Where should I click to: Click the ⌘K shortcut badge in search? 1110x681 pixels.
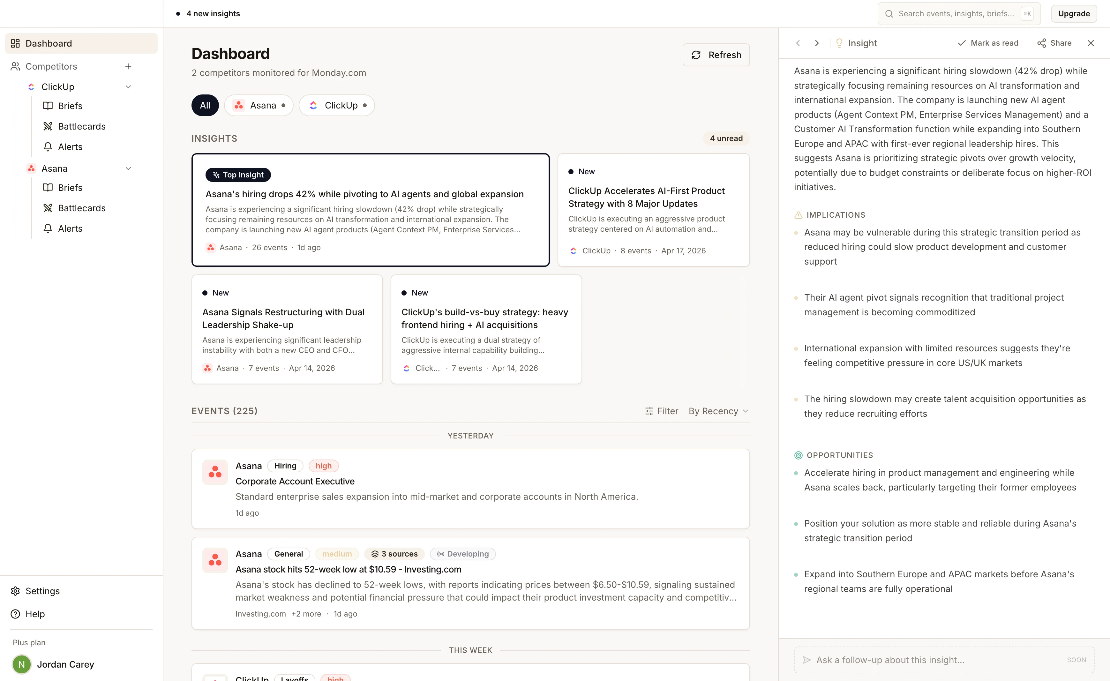tap(1027, 13)
